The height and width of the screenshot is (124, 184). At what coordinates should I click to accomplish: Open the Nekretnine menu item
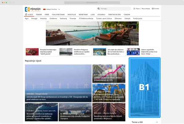point(83,14)
